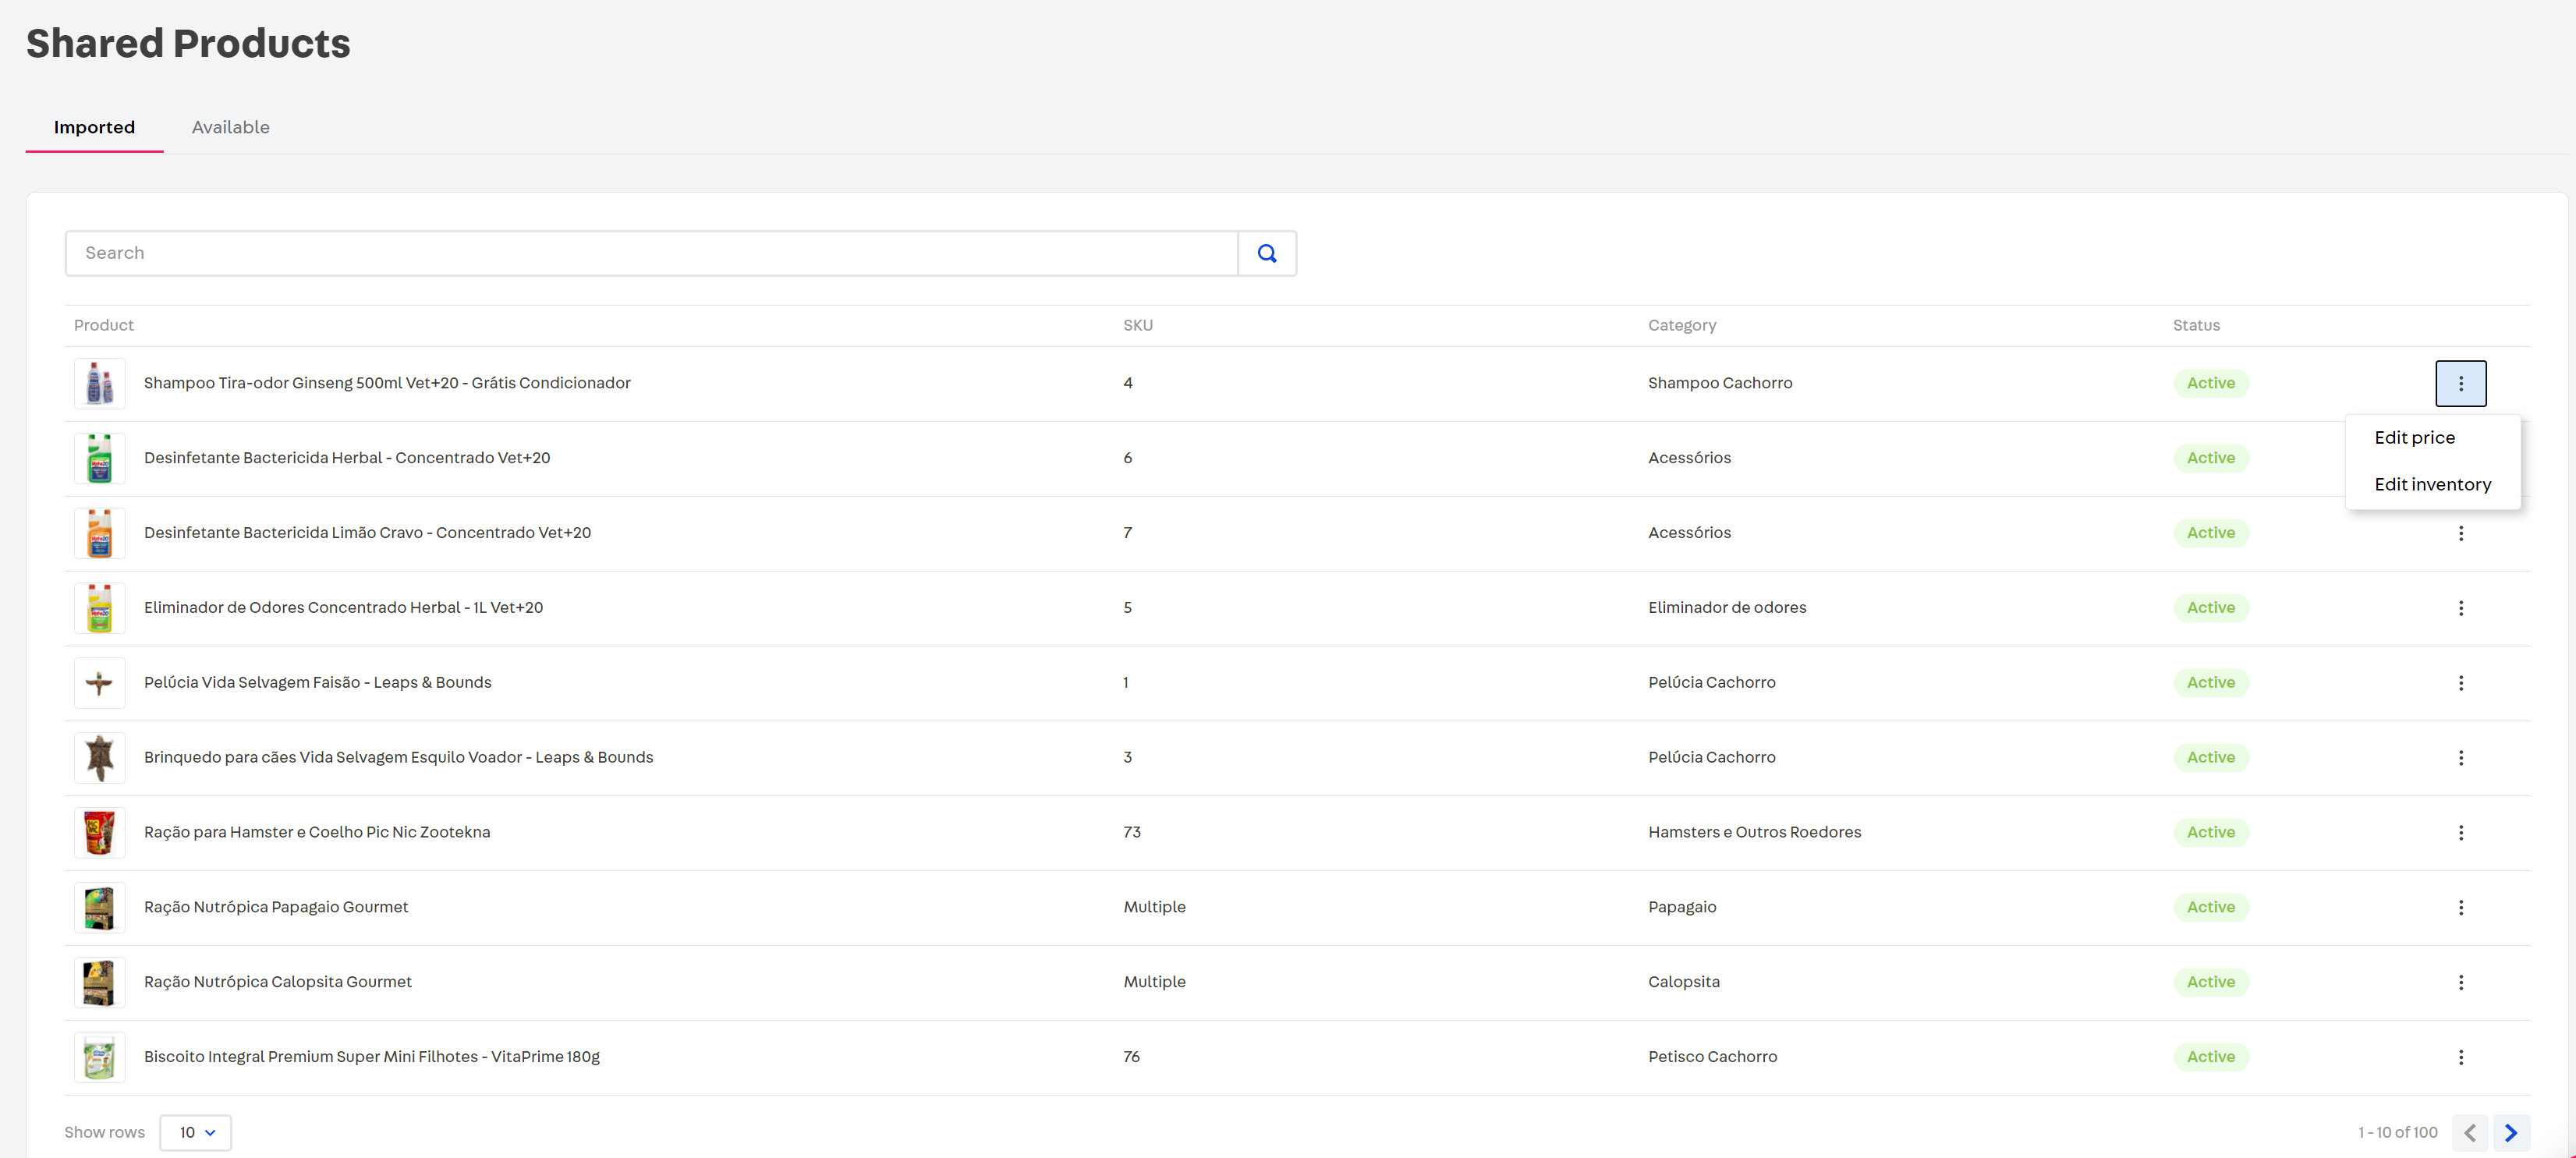Open actions menu for Biscoito Integral VitaPrime
Screen dimensions: 2576x1158
(2460, 1057)
